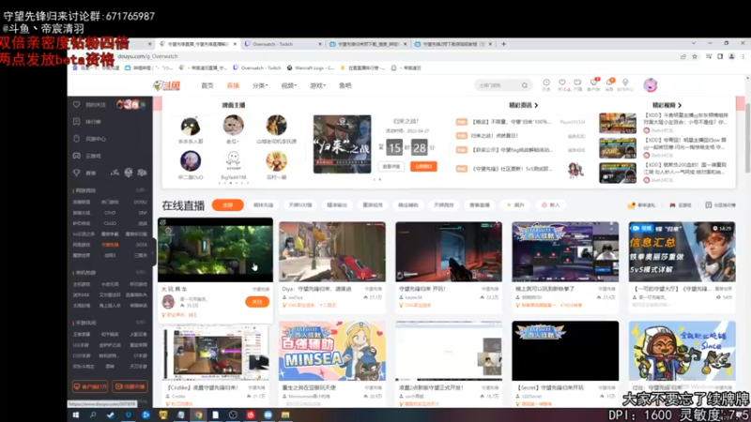Screen dimensions: 751x422
Task: Click the orange button beside the countdown timer
Action: tap(423, 167)
